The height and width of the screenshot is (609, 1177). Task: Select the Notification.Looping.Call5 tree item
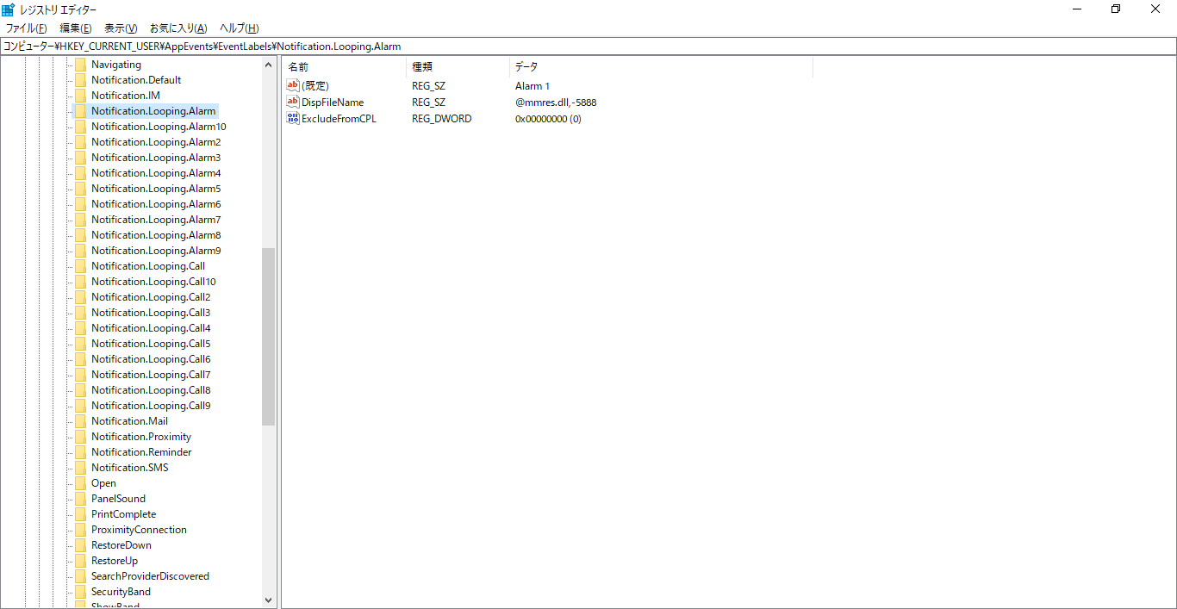coord(151,344)
